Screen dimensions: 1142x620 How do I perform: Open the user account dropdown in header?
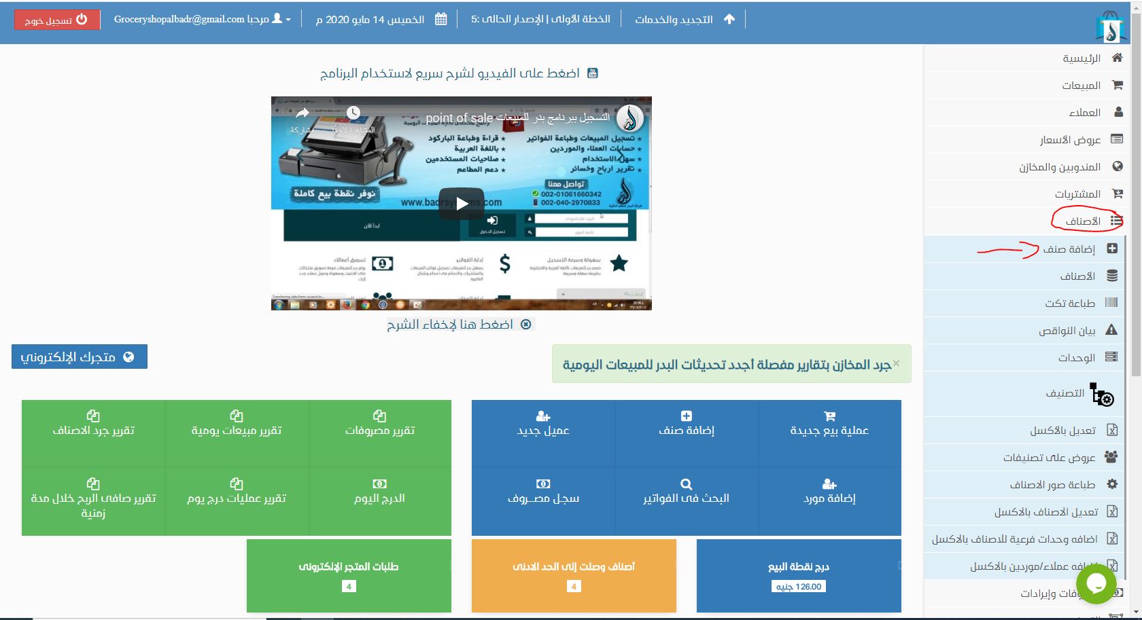click(203, 19)
